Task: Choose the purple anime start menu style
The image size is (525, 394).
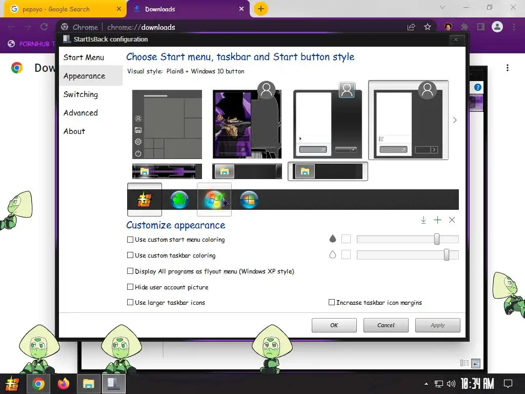Action: 247,124
